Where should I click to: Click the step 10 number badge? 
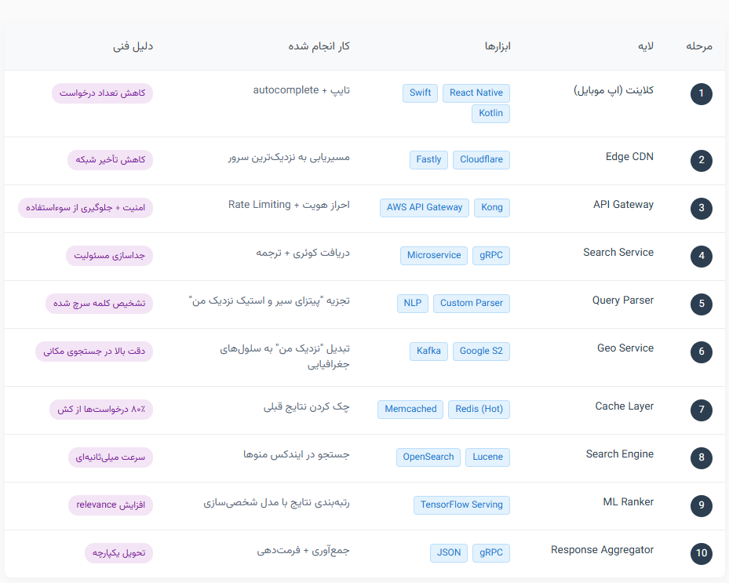pyautogui.click(x=701, y=553)
